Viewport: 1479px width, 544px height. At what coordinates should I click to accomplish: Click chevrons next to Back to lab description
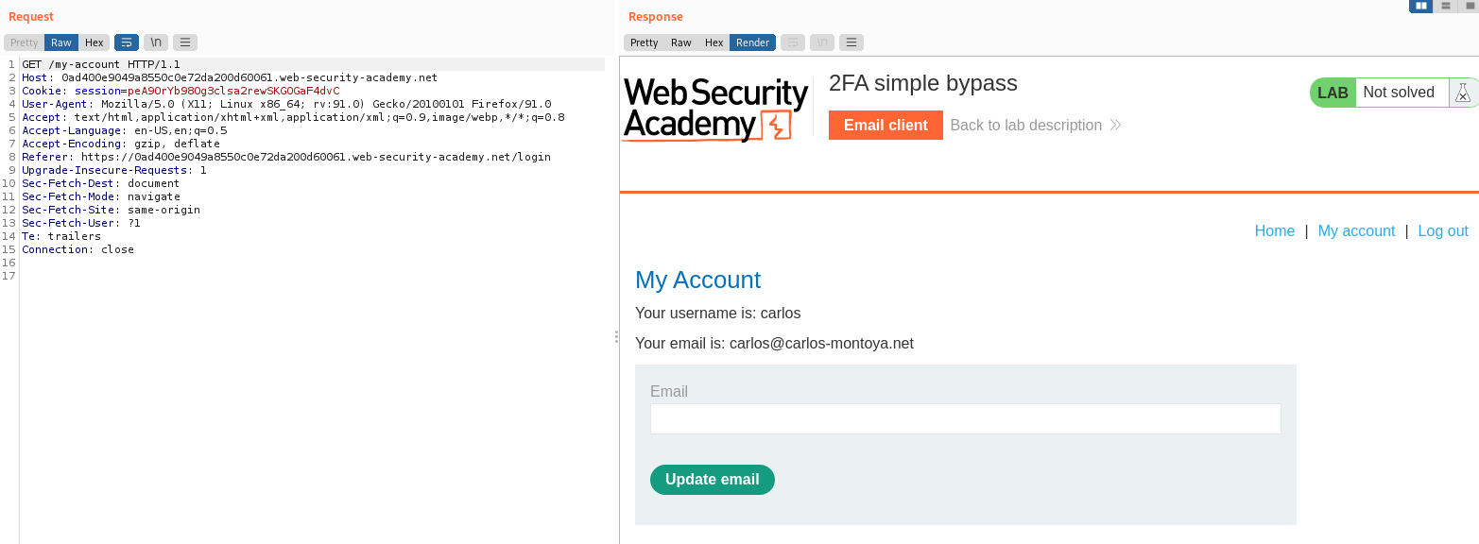tap(1115, 125)
